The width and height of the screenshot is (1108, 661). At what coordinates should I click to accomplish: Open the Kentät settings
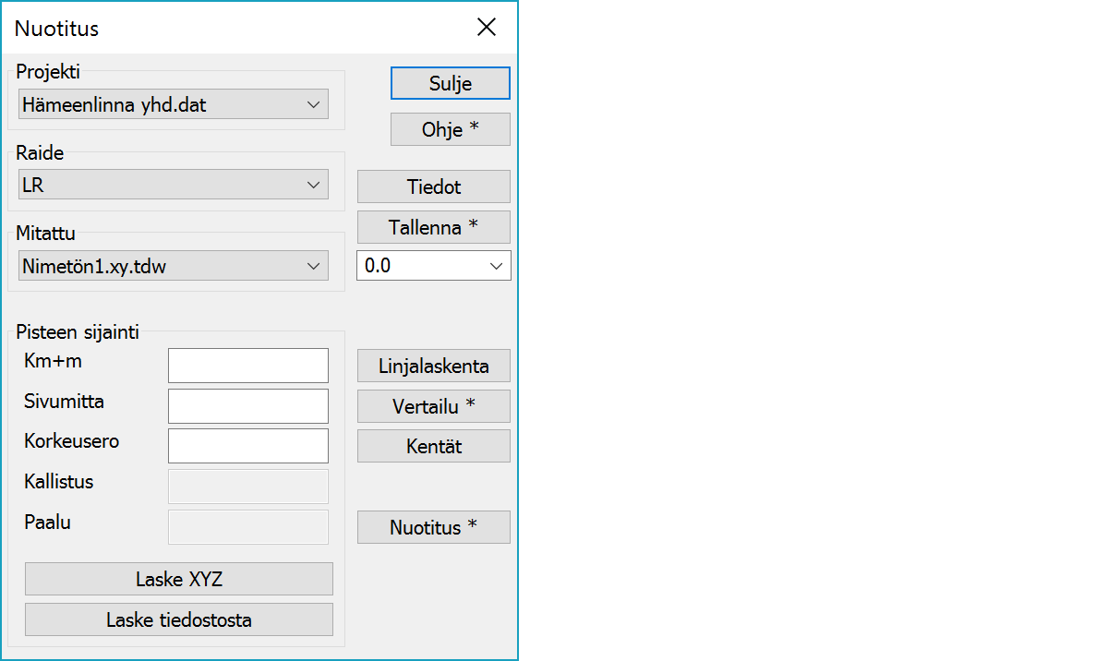click(433, 446)
